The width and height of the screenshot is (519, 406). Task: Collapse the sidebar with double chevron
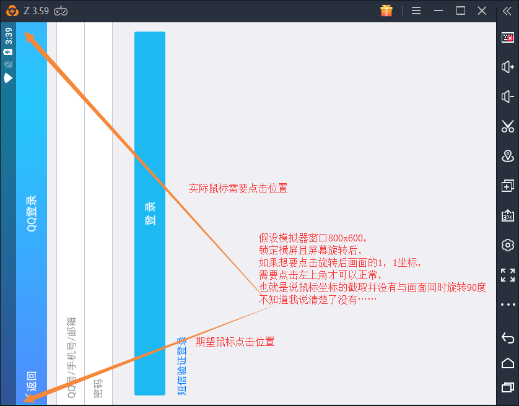(507, 11)
